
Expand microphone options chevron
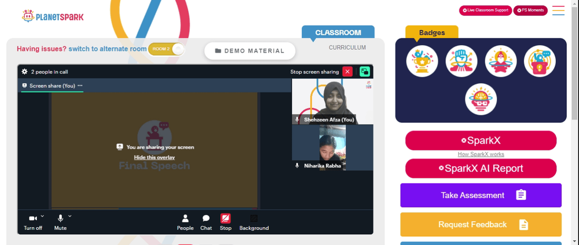70,216
